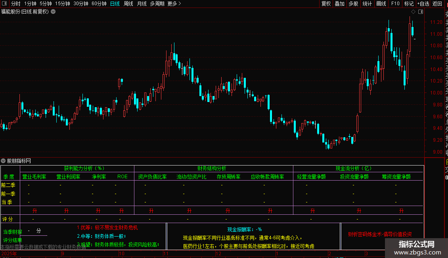Toggle the sidebar panel icon at top-left
The height and width of the screenshot is (258, 448).
click(4, 4)
